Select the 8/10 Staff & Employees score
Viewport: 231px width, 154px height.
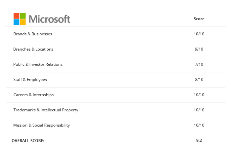pos(199,80)
